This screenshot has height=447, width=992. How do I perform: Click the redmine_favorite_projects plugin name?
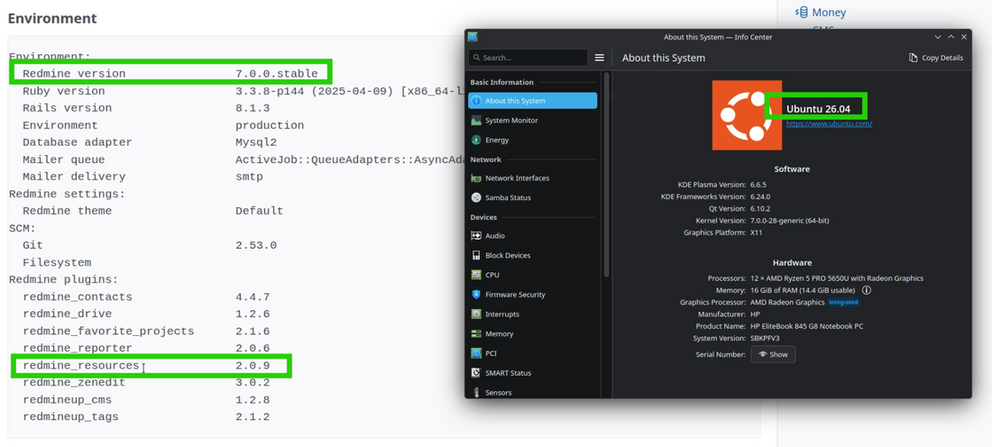[108, 332]
